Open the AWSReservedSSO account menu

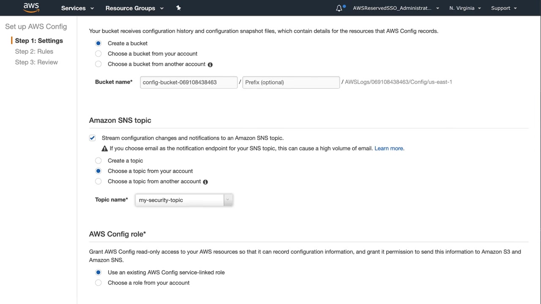[x=396, y=8]
